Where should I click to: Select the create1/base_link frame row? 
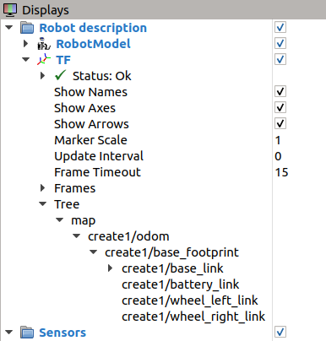coord(172,268)
